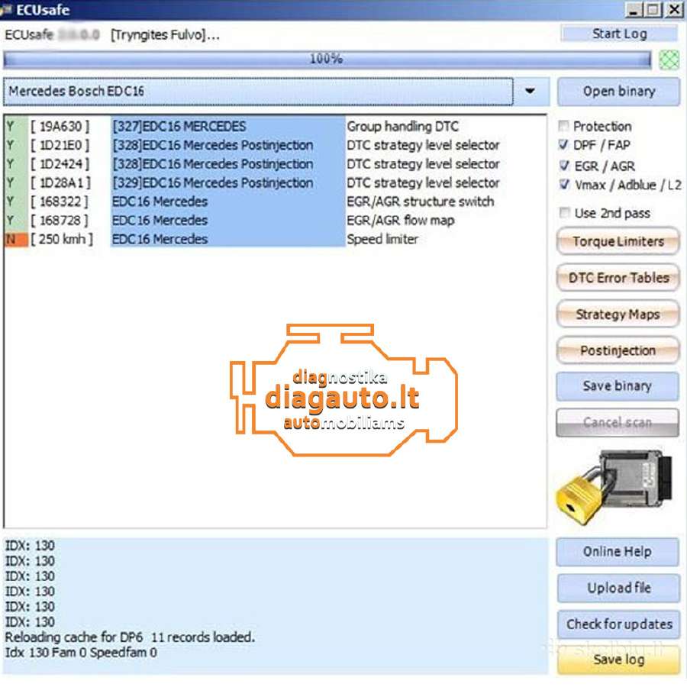This screenshot has height=687, width=687.
Task: Select row with address 168728
Action: pos(275,221)
